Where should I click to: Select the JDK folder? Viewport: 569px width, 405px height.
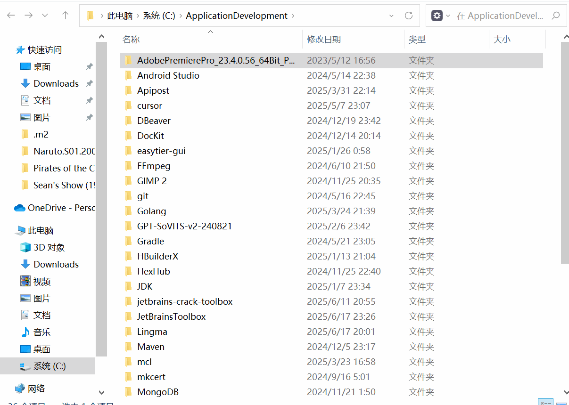click(x=145, y=286)
